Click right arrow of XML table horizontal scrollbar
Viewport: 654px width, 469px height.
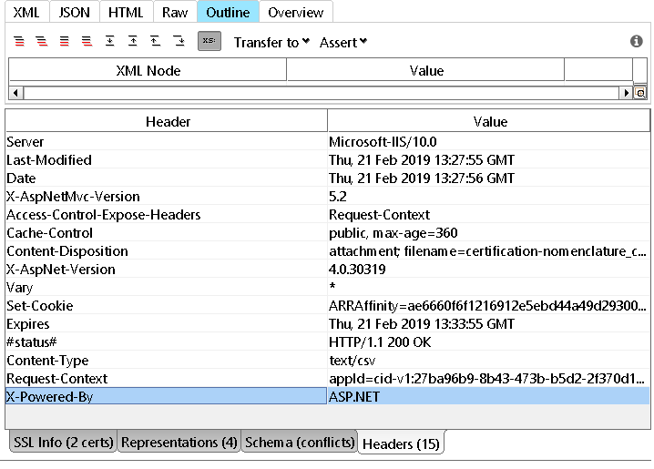(x=626, y=93)
